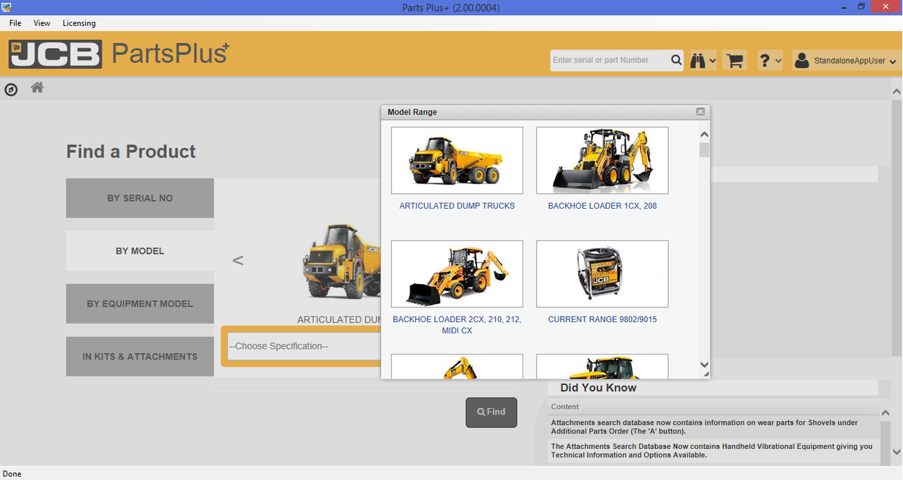Viewport: 903px width, 480px height.
Task: Click the JCB logo
Action: 56,54
